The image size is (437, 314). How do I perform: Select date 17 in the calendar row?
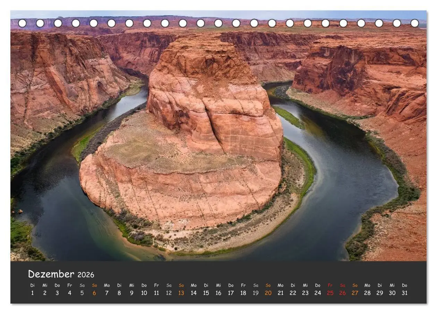coord(231,293)
